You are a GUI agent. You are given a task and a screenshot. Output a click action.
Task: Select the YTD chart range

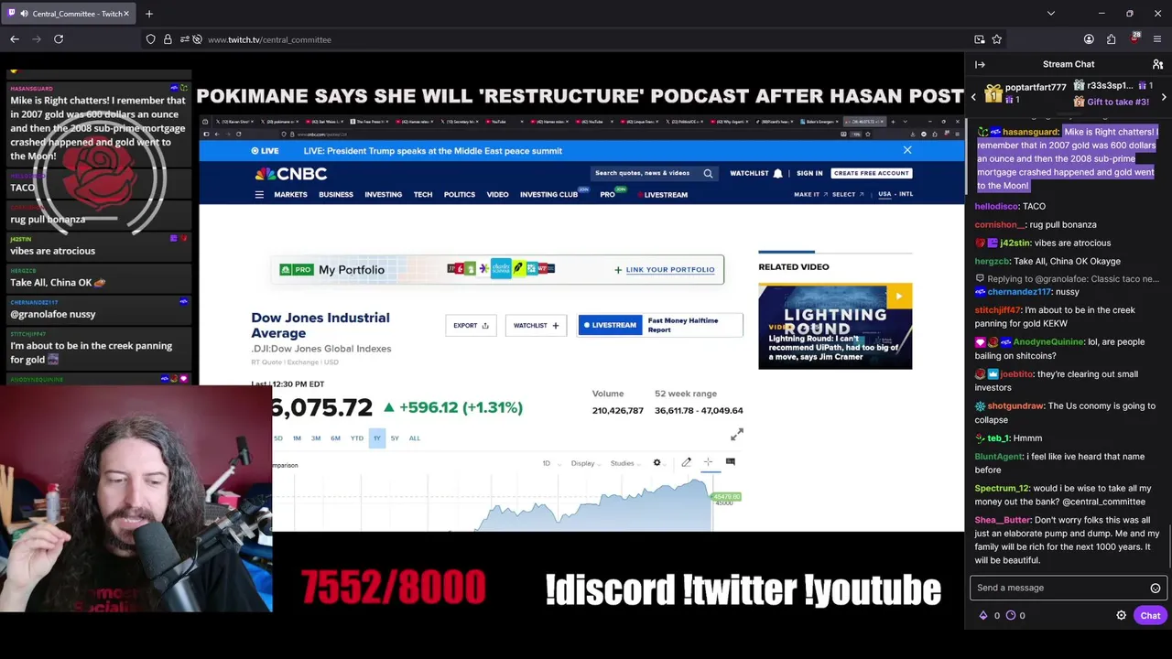(x=357, y=438)
